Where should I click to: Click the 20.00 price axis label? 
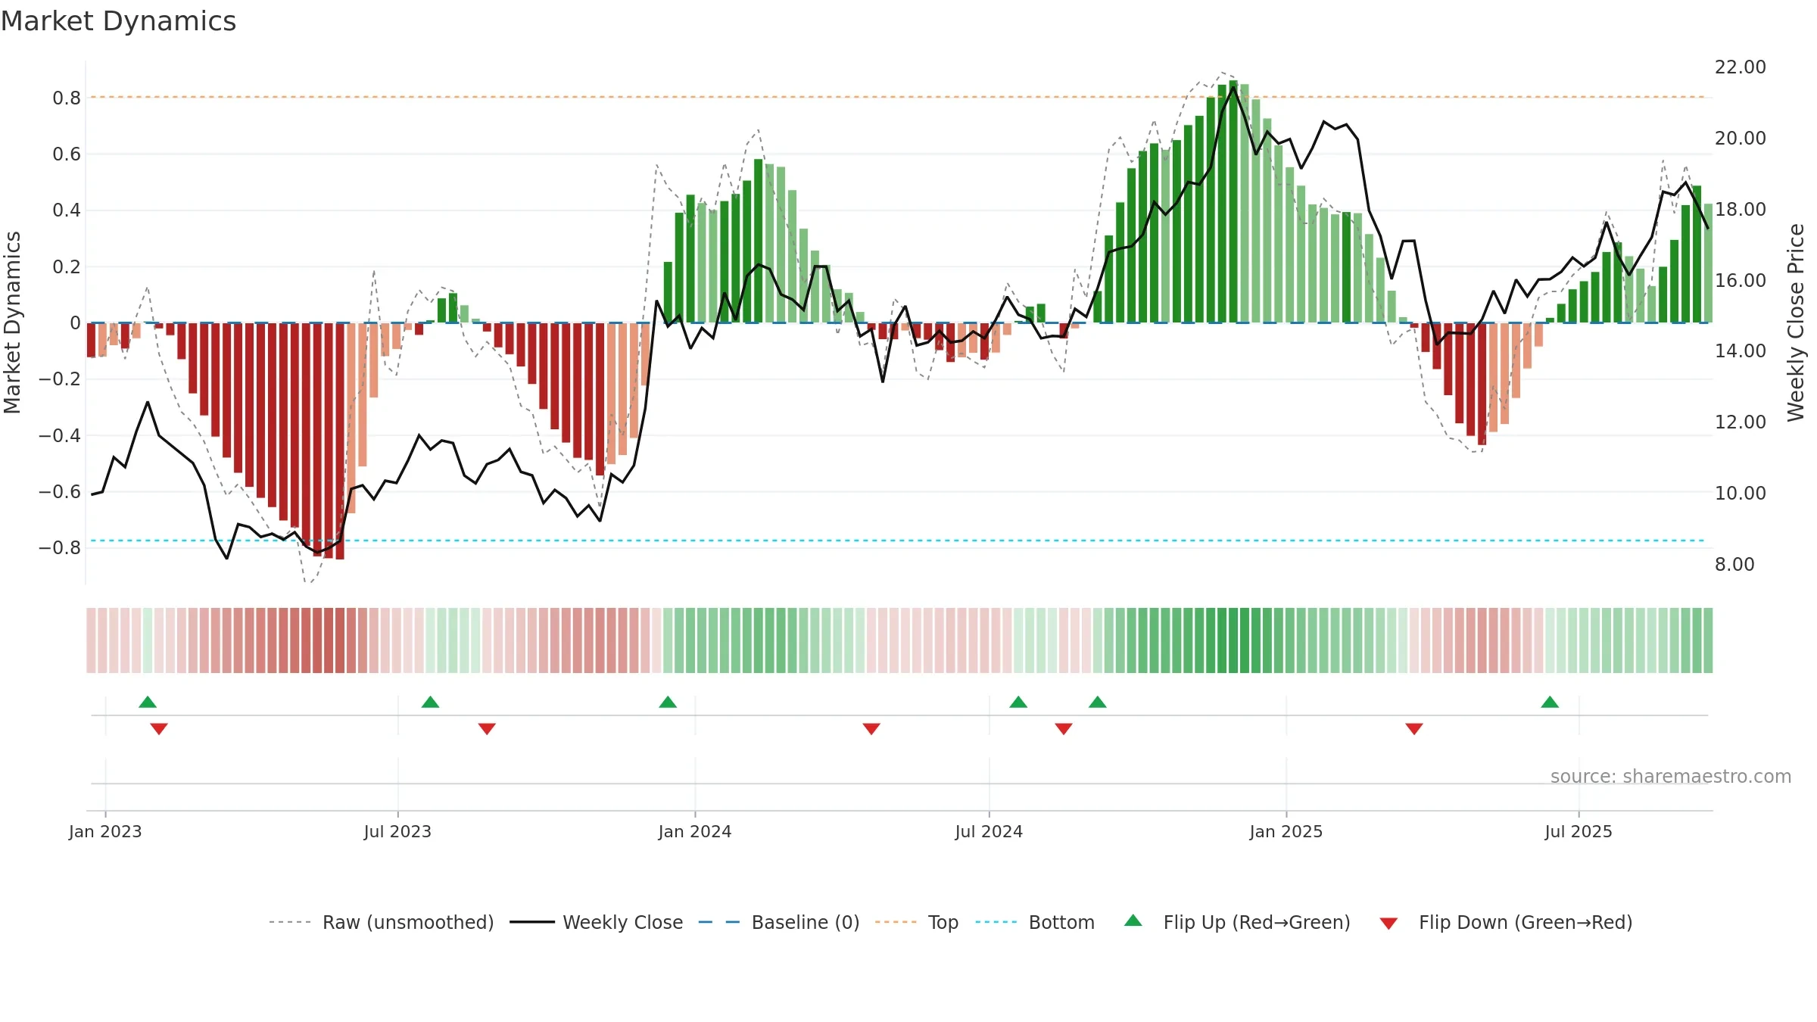click(1741, 139)
